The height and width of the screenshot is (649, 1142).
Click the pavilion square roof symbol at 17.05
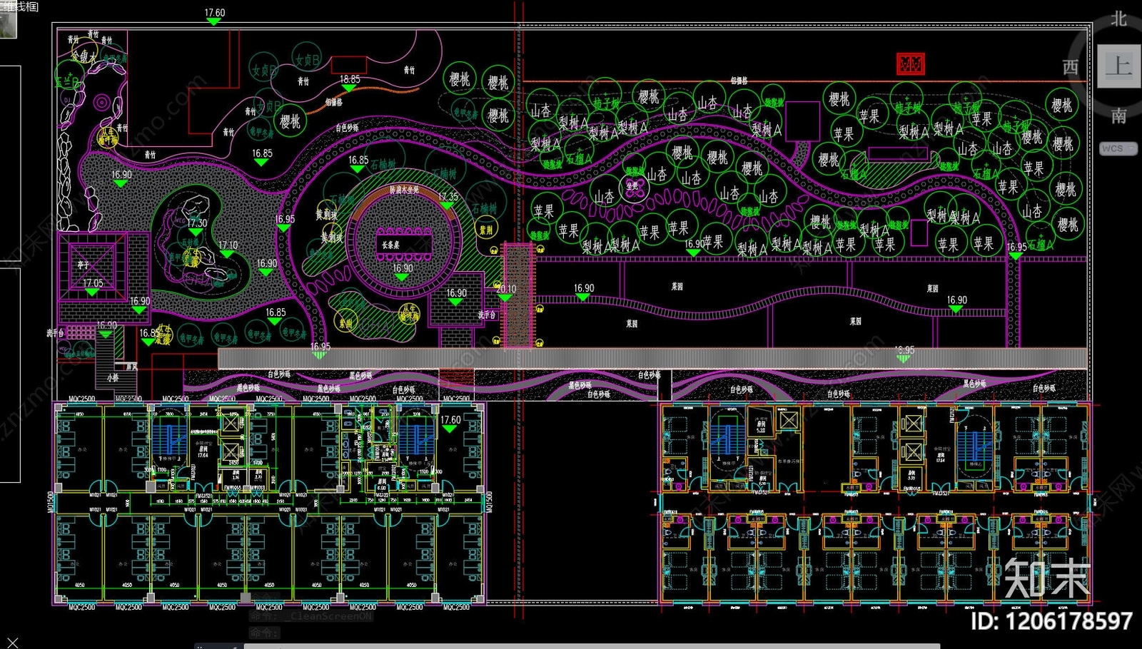(92, 265)
